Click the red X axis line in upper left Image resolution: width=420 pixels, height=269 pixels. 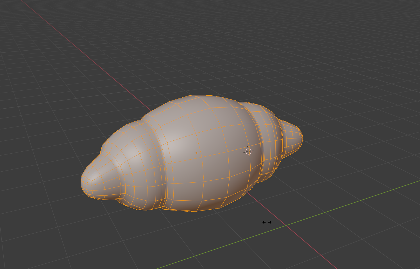(70, 45)
